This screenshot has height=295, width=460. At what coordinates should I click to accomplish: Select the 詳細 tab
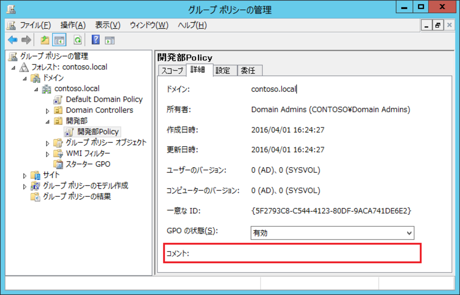coord(200,70)
